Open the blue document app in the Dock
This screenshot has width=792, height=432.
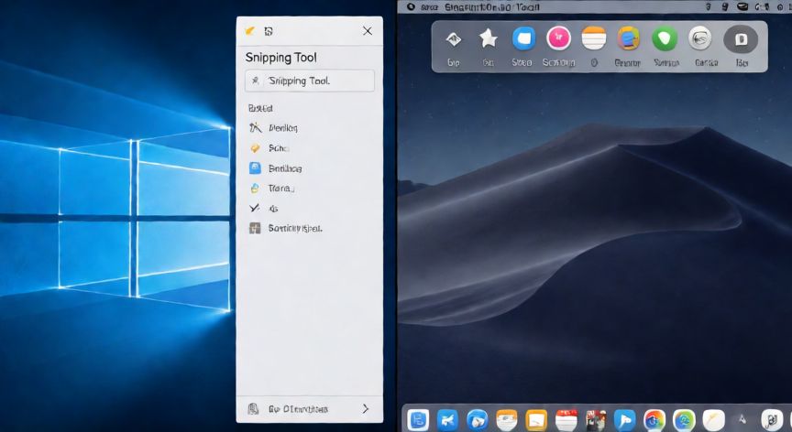(418, 420)
